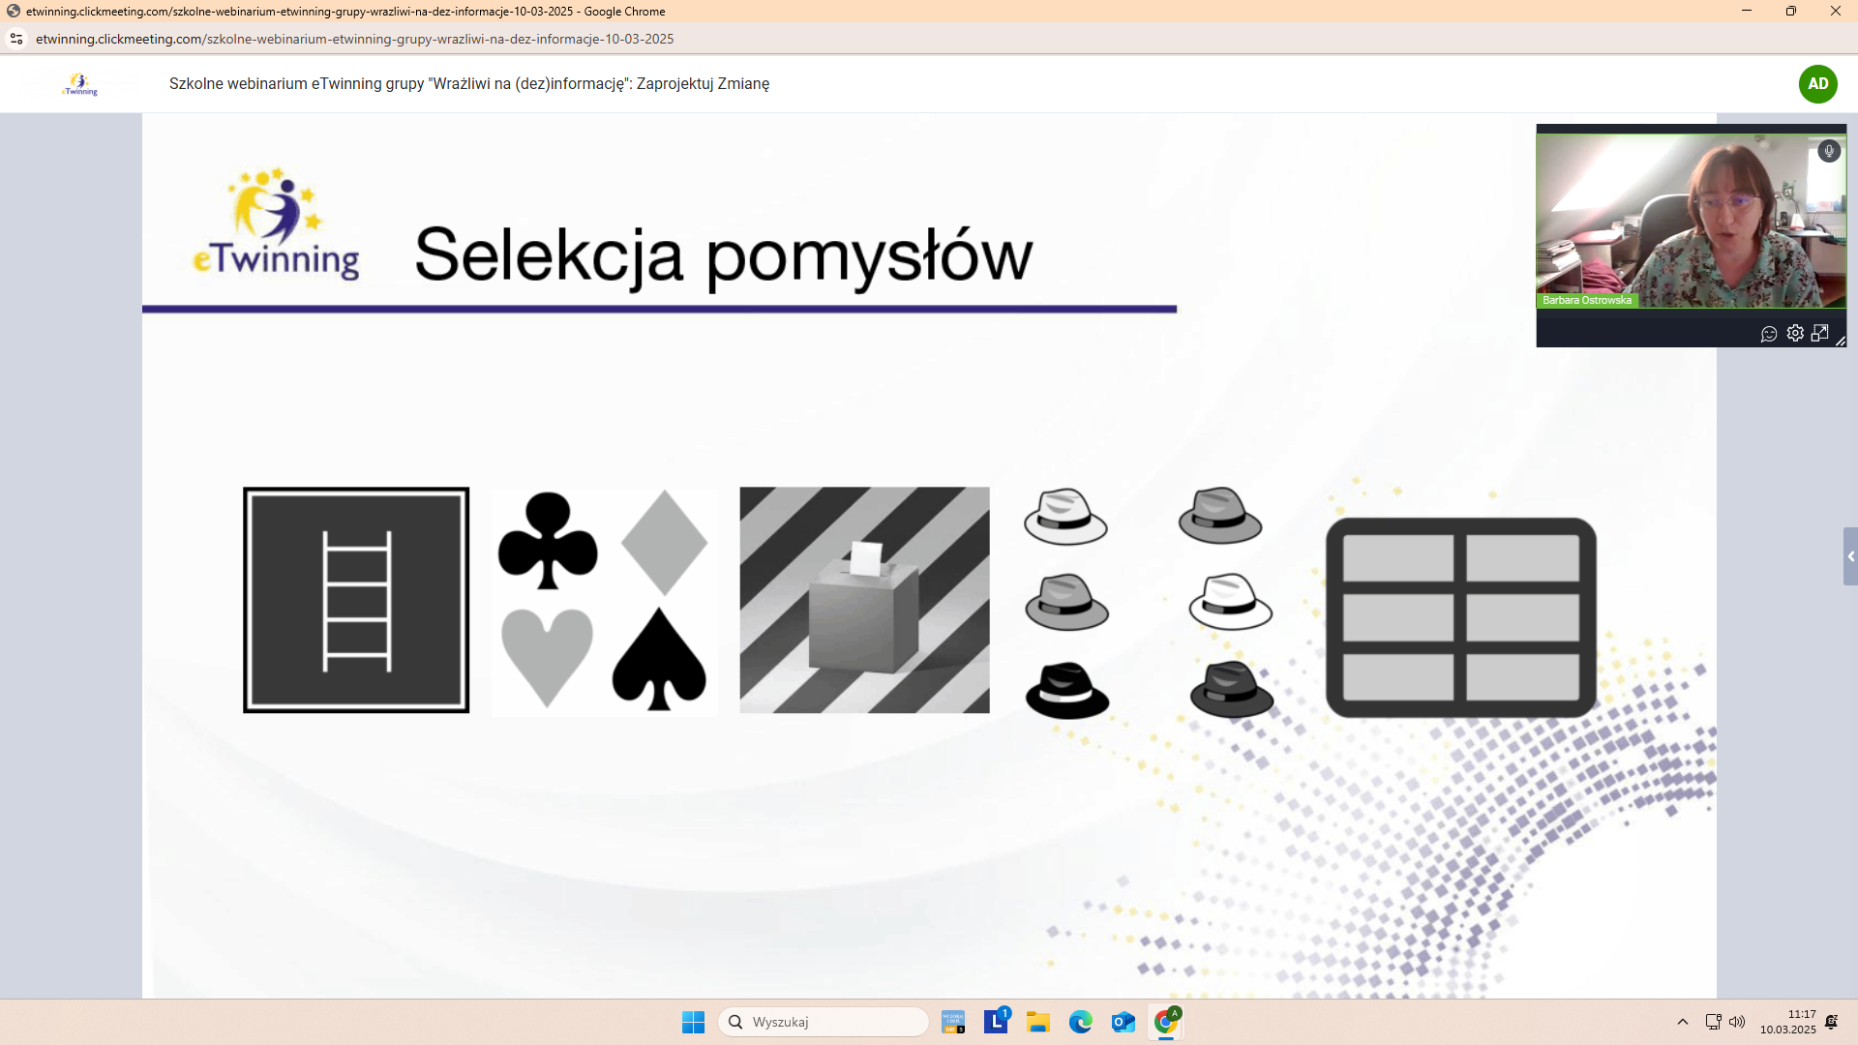Expand the collapsed right side panel arrow
This screenshot has height=1045, width=1858.
[1850, 556]
